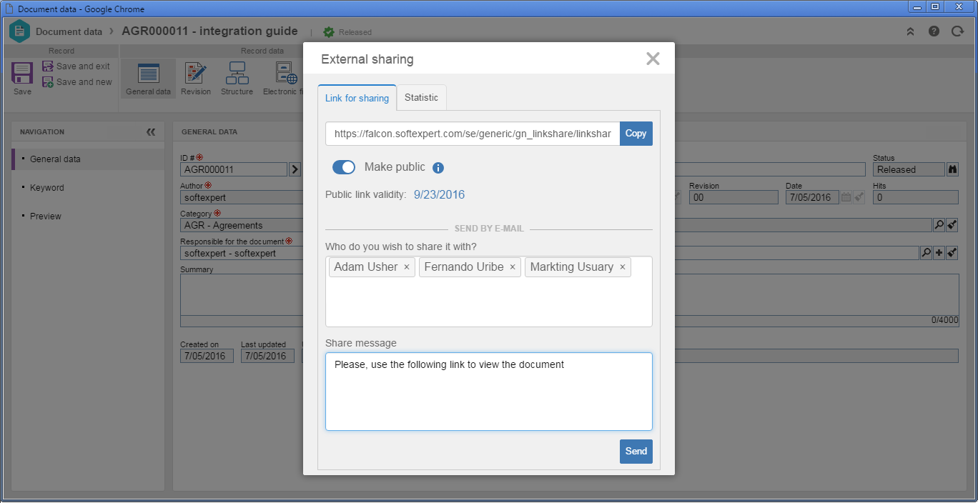
Task: Click the Fernando Uribe recipient tag
Action: pos(469,267)
